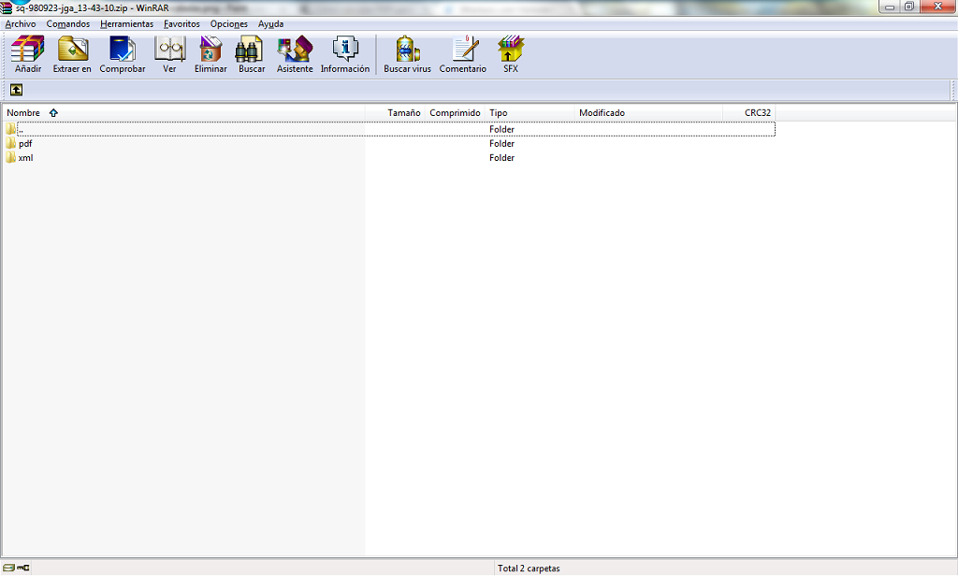Open the Buscar binoculars tool

coord(252,54)
